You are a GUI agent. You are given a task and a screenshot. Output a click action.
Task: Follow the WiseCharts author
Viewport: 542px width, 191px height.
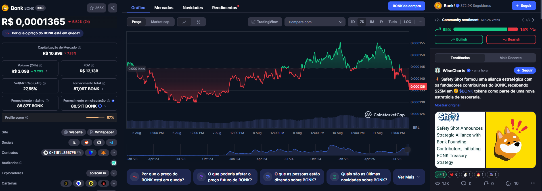(x=525, y=70)
